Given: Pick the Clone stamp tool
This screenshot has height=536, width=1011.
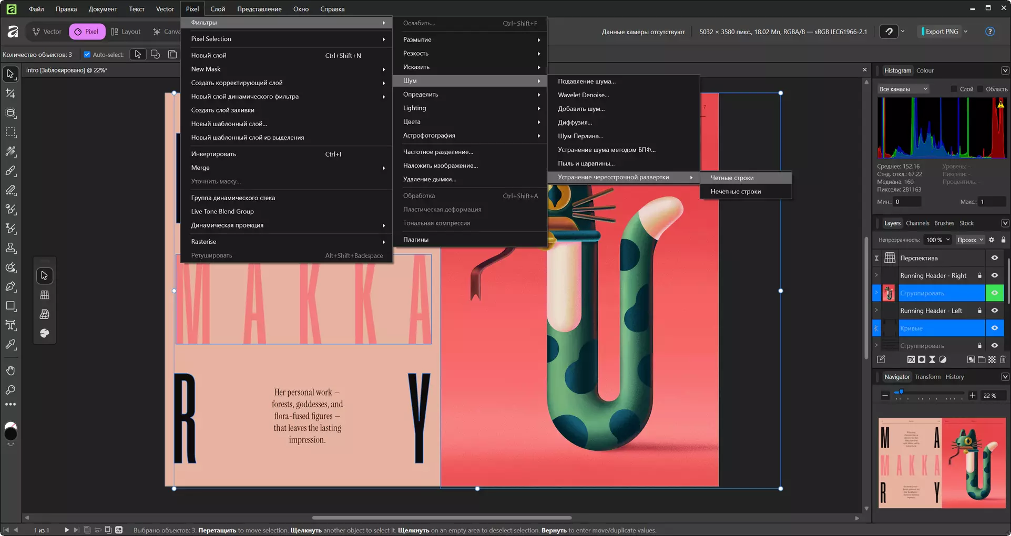Looking at the screenshot, I should (11, 248).
